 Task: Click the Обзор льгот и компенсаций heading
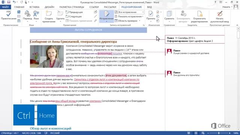click(x=51, y=128)
